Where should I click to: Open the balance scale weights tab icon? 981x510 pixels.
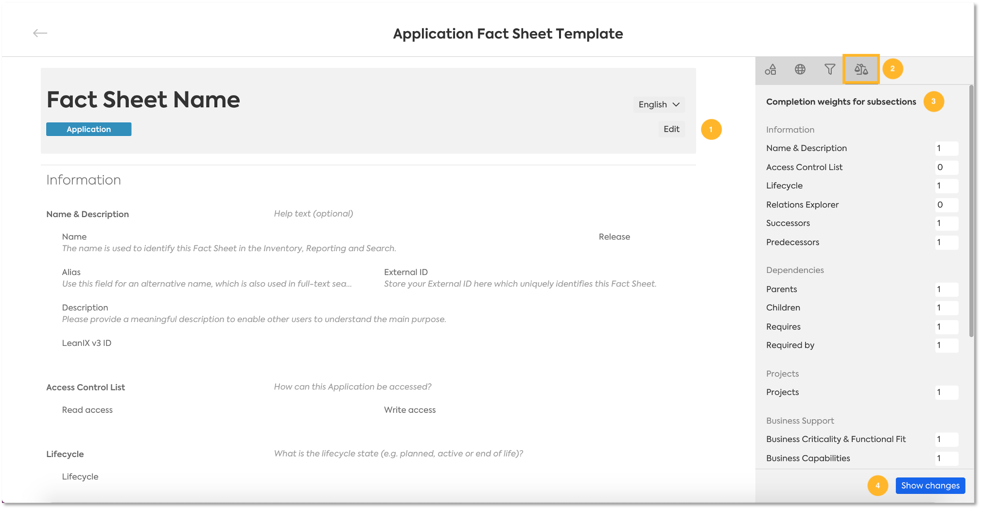point(861,69)
